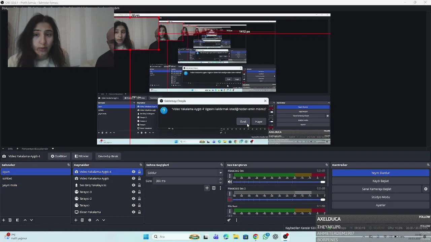
Task: Delete selected scene via Sahneler trash icon
Action: (x=10, y=220)
